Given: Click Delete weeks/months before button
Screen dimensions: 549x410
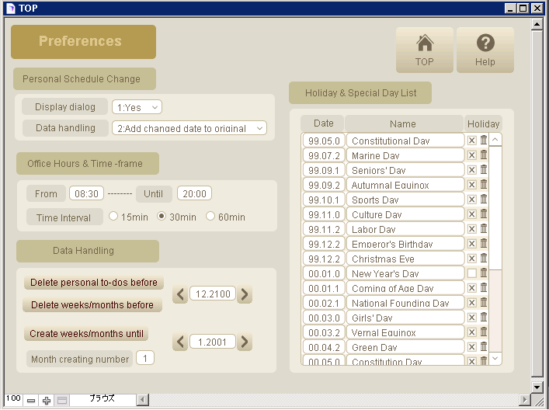Looking at the screenshot, I should (92, 304).
